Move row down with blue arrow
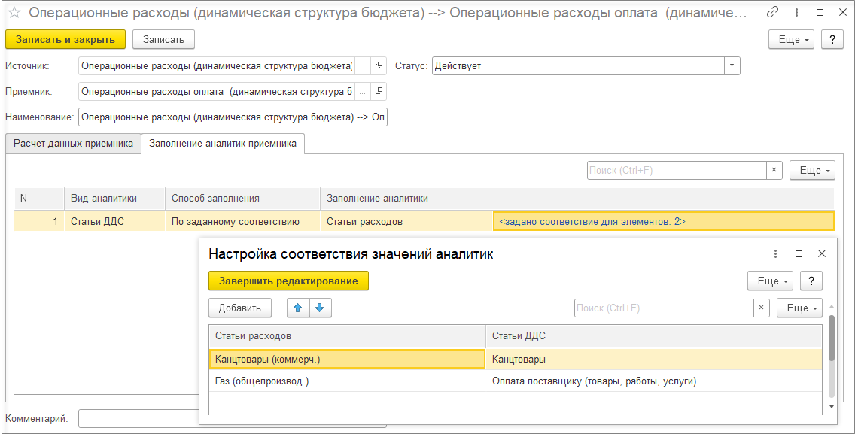Screen dimensions: 855x434 pyautogui.click(x=320, y=308)
